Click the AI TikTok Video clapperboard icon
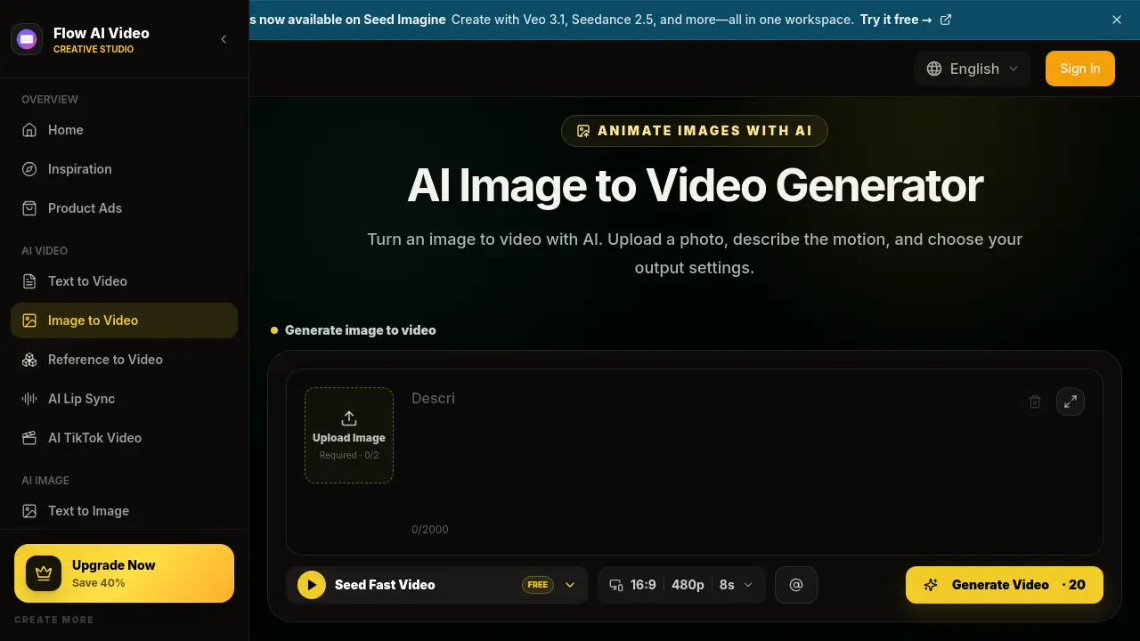Image resolution: width=1140 pixels, height=641 pixels. 29,438
